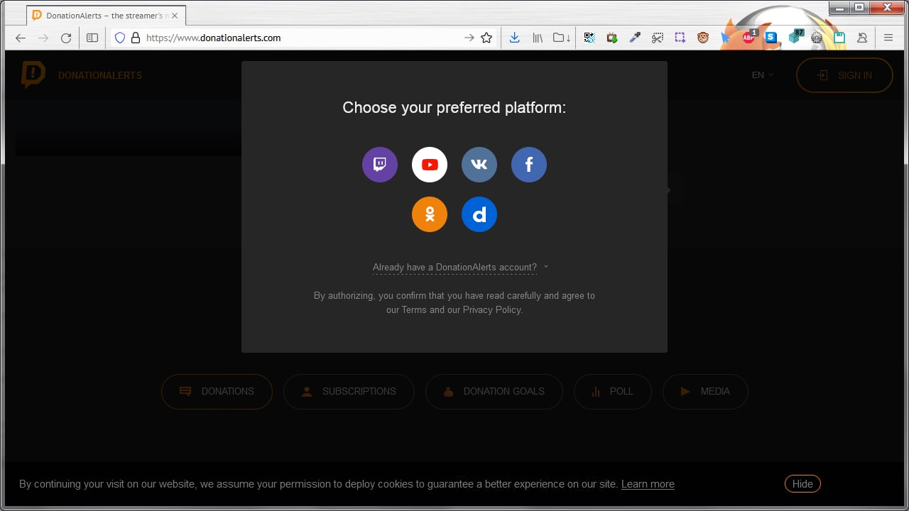Image resolution: width=909 pixels, height=511 pixels.
Task: Click Learn more about cookies
Action: (648, 484)
